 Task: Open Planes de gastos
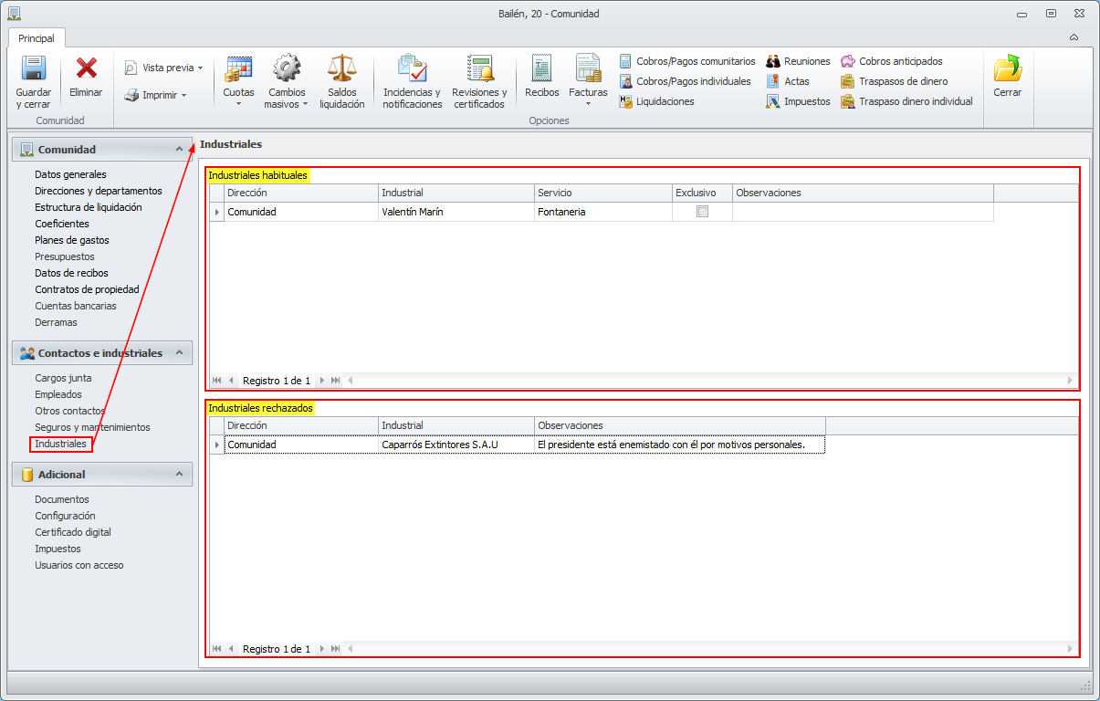72,240
